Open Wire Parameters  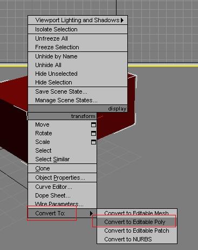pyautogui.click(x=62, y=204)
